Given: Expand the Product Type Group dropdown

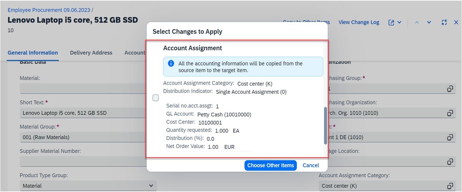Looking at the screenshot, I should click(x=151, y=186).
